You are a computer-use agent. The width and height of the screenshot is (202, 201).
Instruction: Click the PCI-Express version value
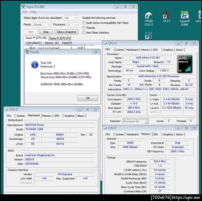pyautogui.click(x=65, y=174)
